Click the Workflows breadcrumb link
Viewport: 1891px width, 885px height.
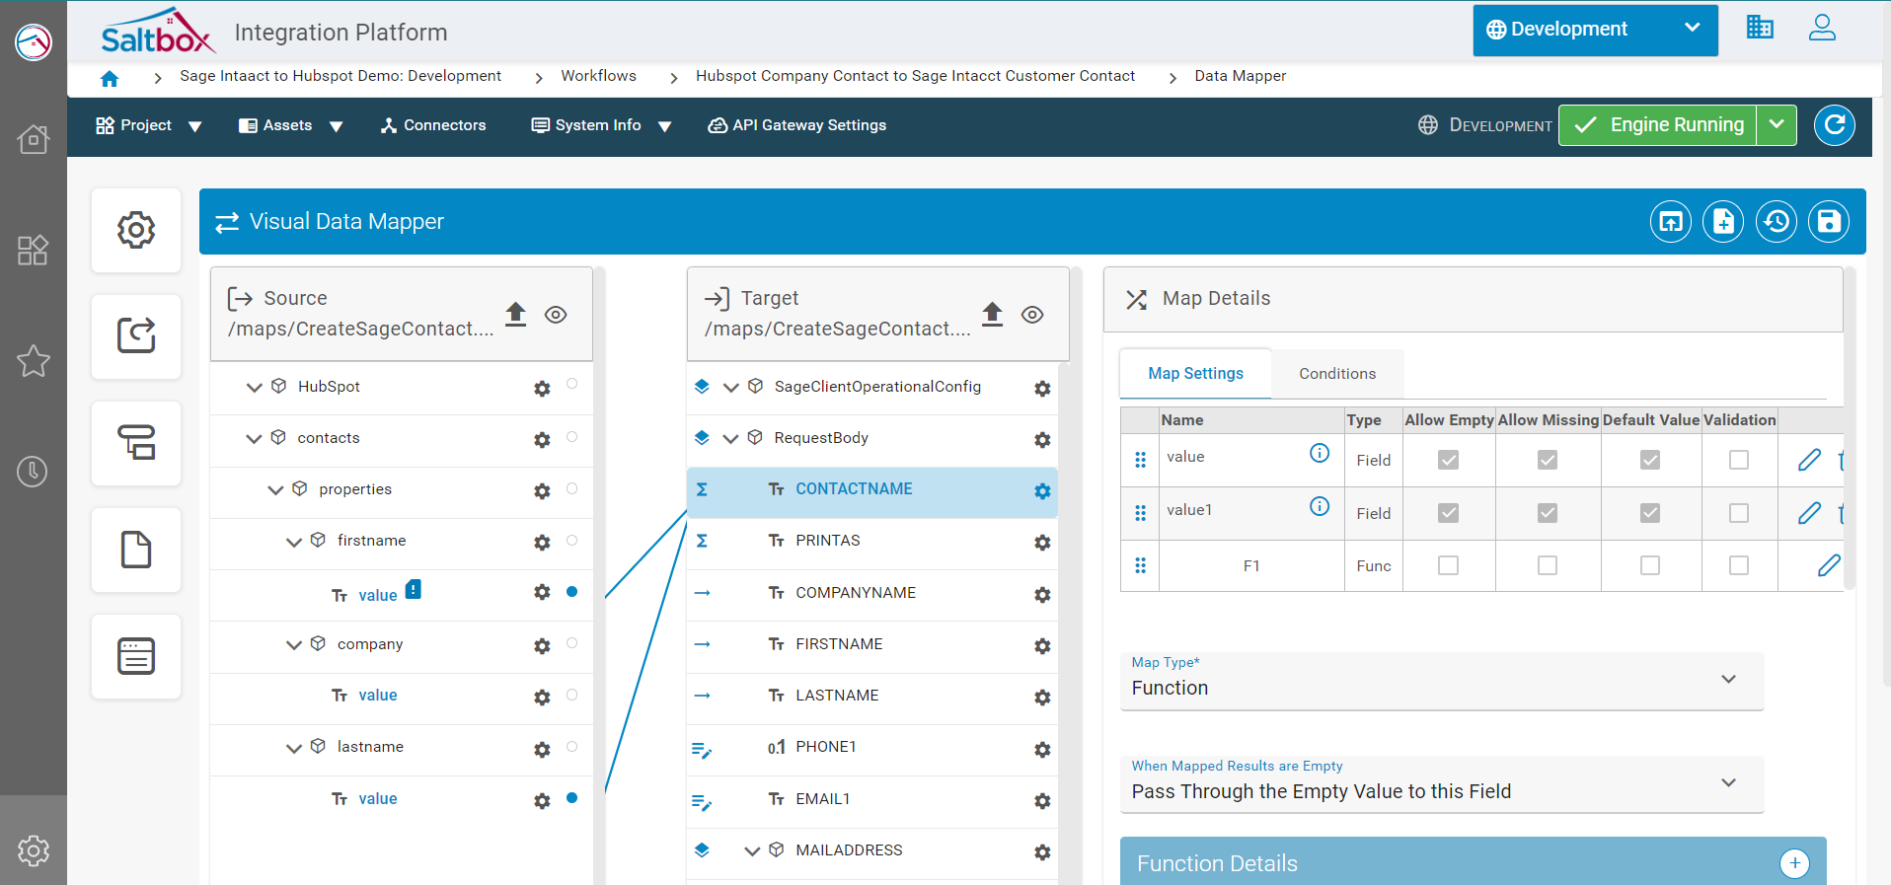[598, 76]
